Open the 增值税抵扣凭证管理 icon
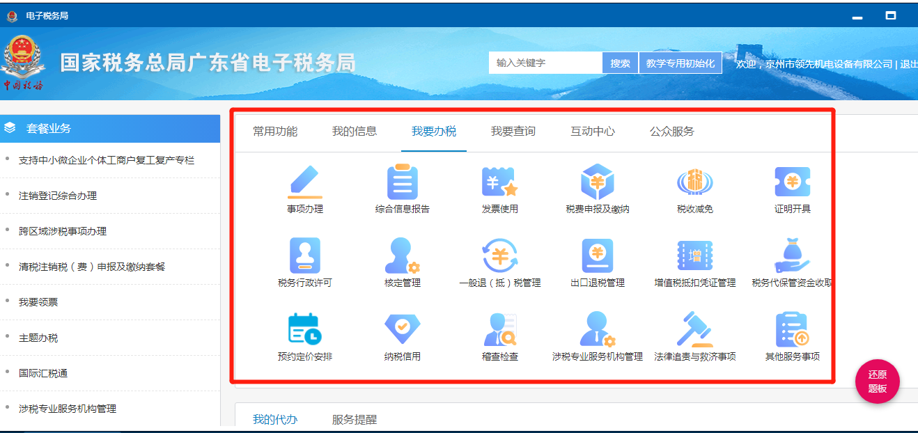Screen dimensions: 918x433 click(695, 255)
